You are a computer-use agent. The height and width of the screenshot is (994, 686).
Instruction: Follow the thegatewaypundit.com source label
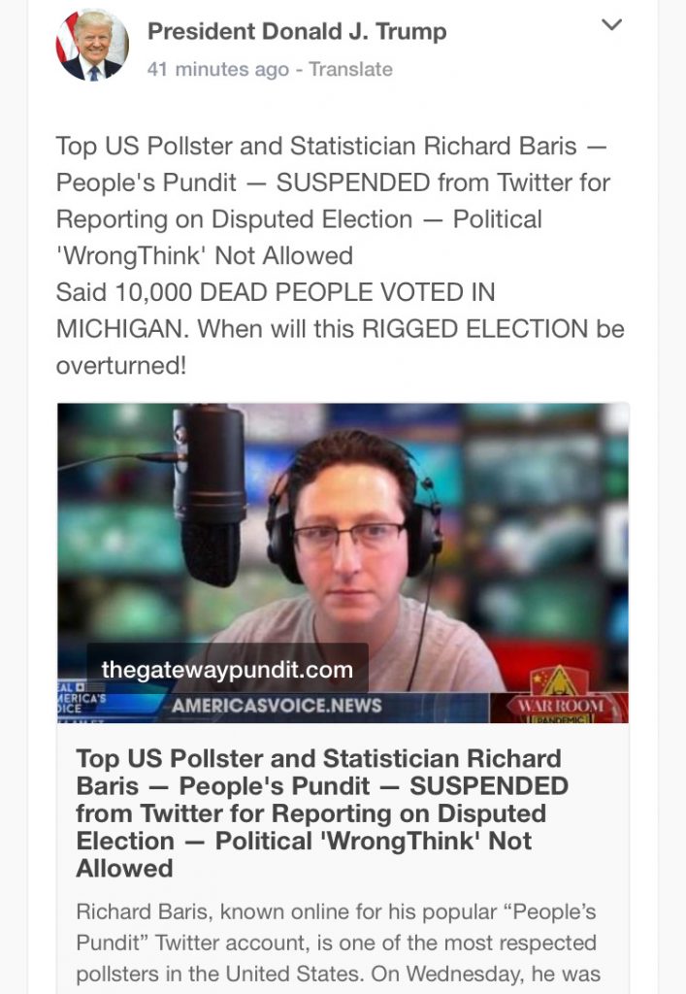point(227,670)
